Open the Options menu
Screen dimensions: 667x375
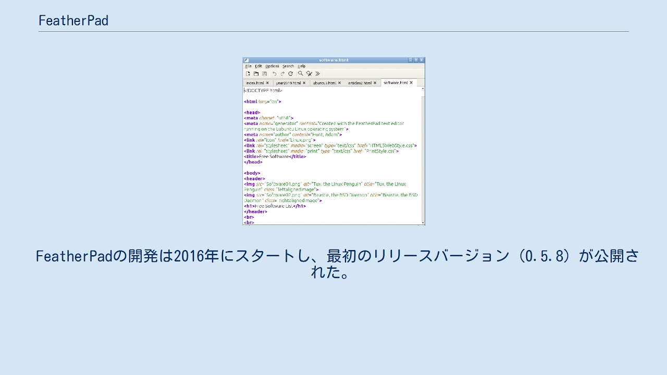point(272,66)
